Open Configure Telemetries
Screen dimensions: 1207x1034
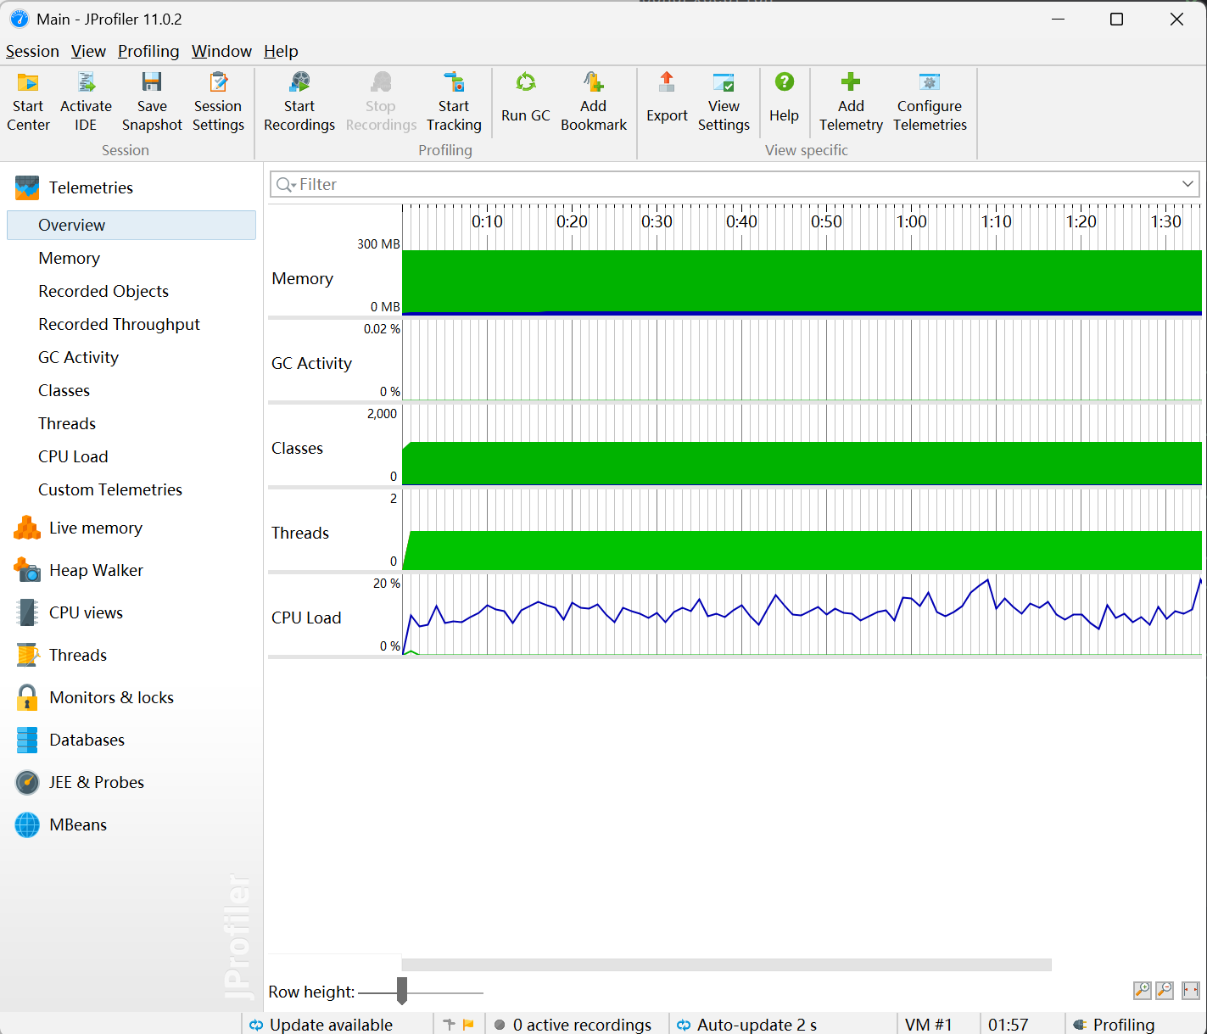[x=930, y=103]
